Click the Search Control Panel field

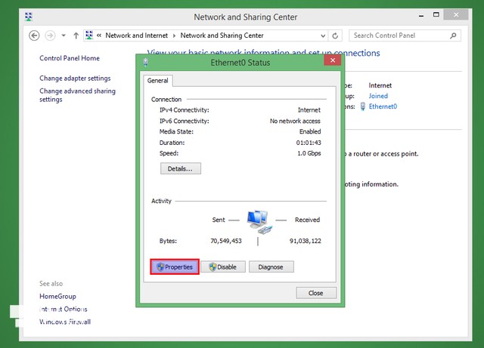tap(405, 35)
